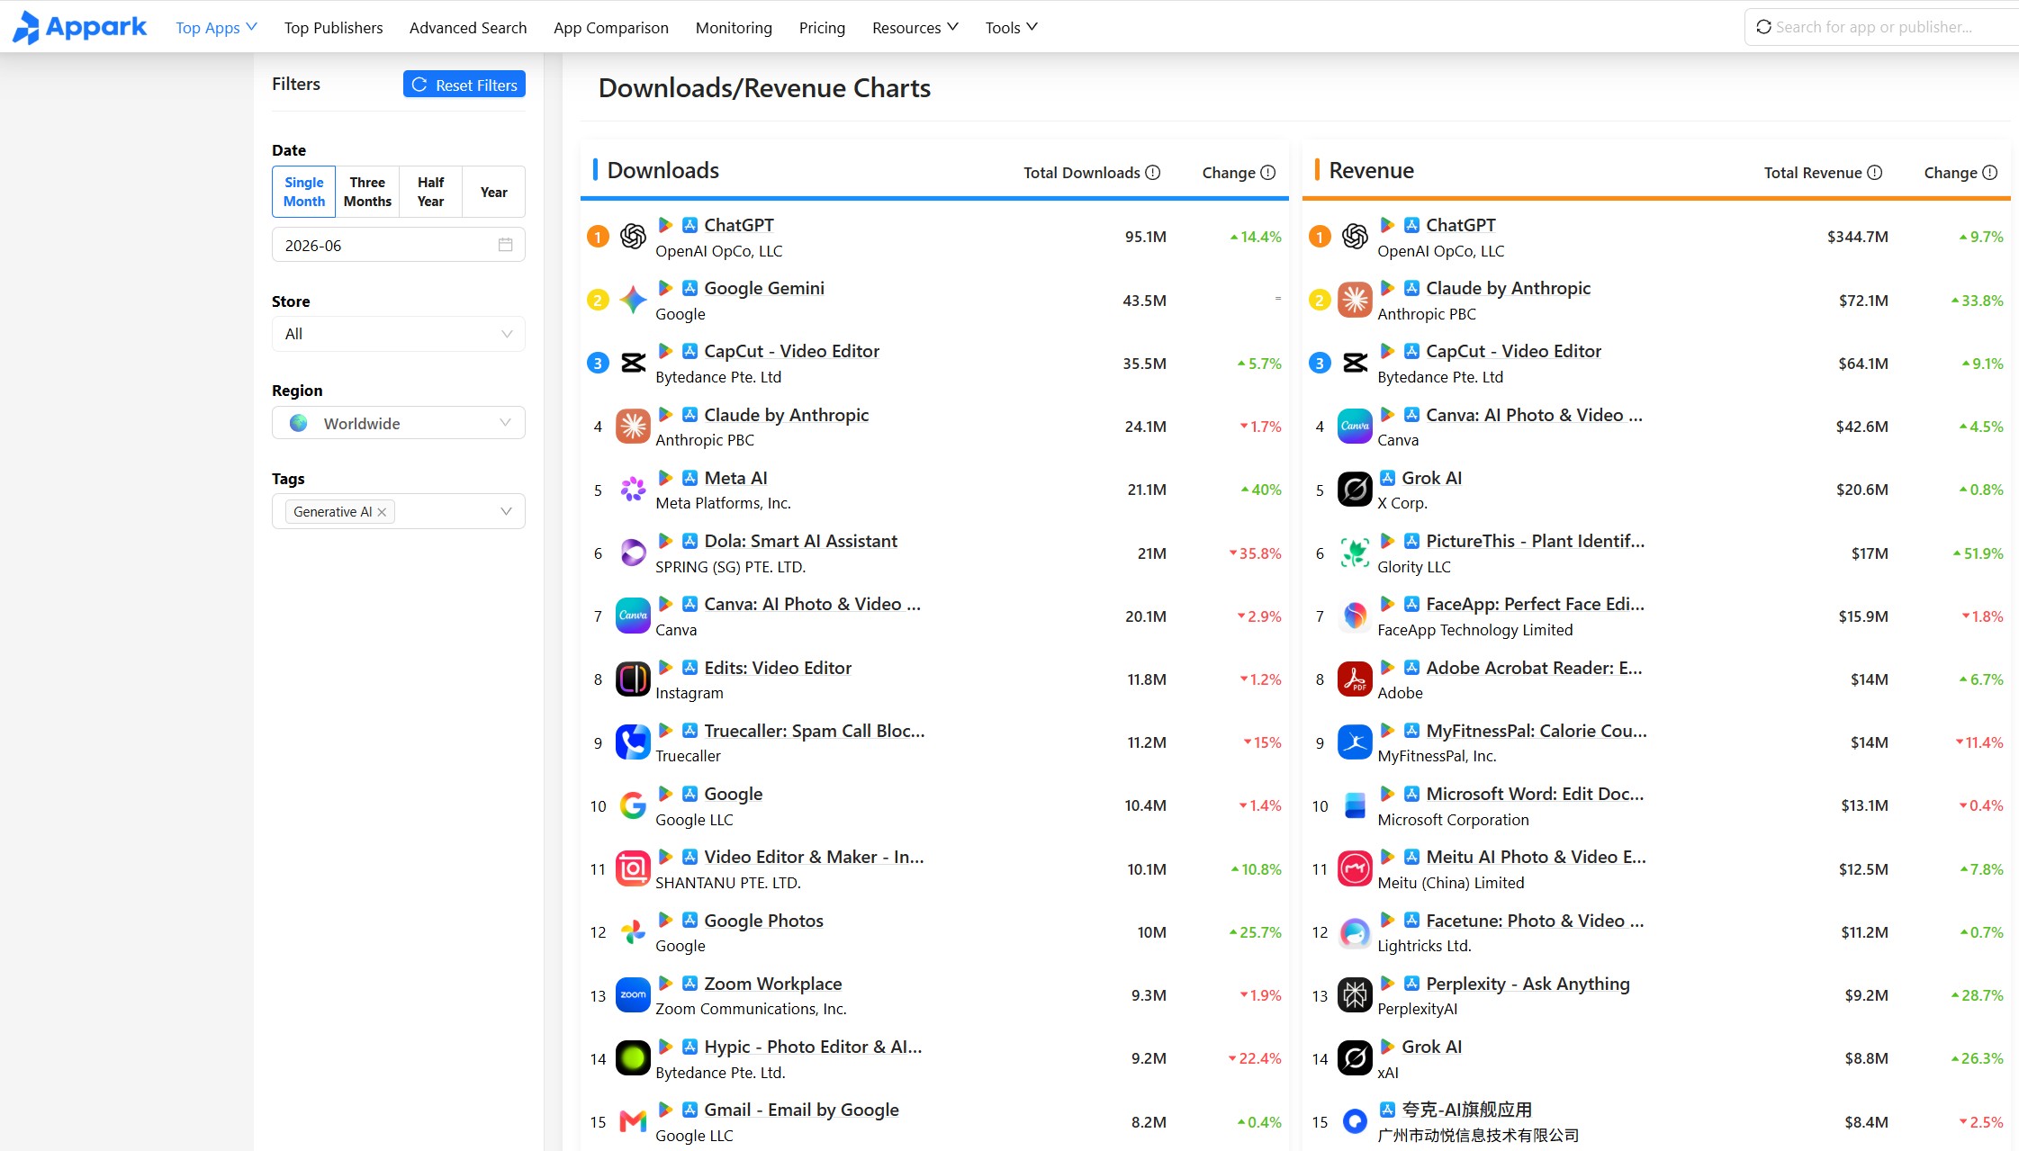Viewport: 2019px width, 1151px height.
Task: Open the CapCut - Video Editor link in Downloads
Action: pyautogui.click(x=792, y=351)
